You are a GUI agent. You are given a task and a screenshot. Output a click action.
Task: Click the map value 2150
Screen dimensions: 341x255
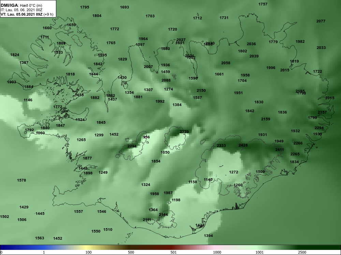click(201, 90)
